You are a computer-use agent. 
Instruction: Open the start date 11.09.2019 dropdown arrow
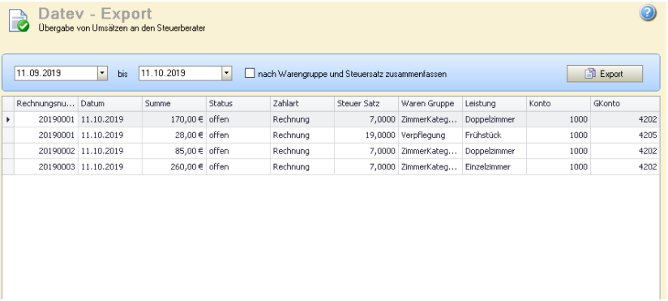102,73
